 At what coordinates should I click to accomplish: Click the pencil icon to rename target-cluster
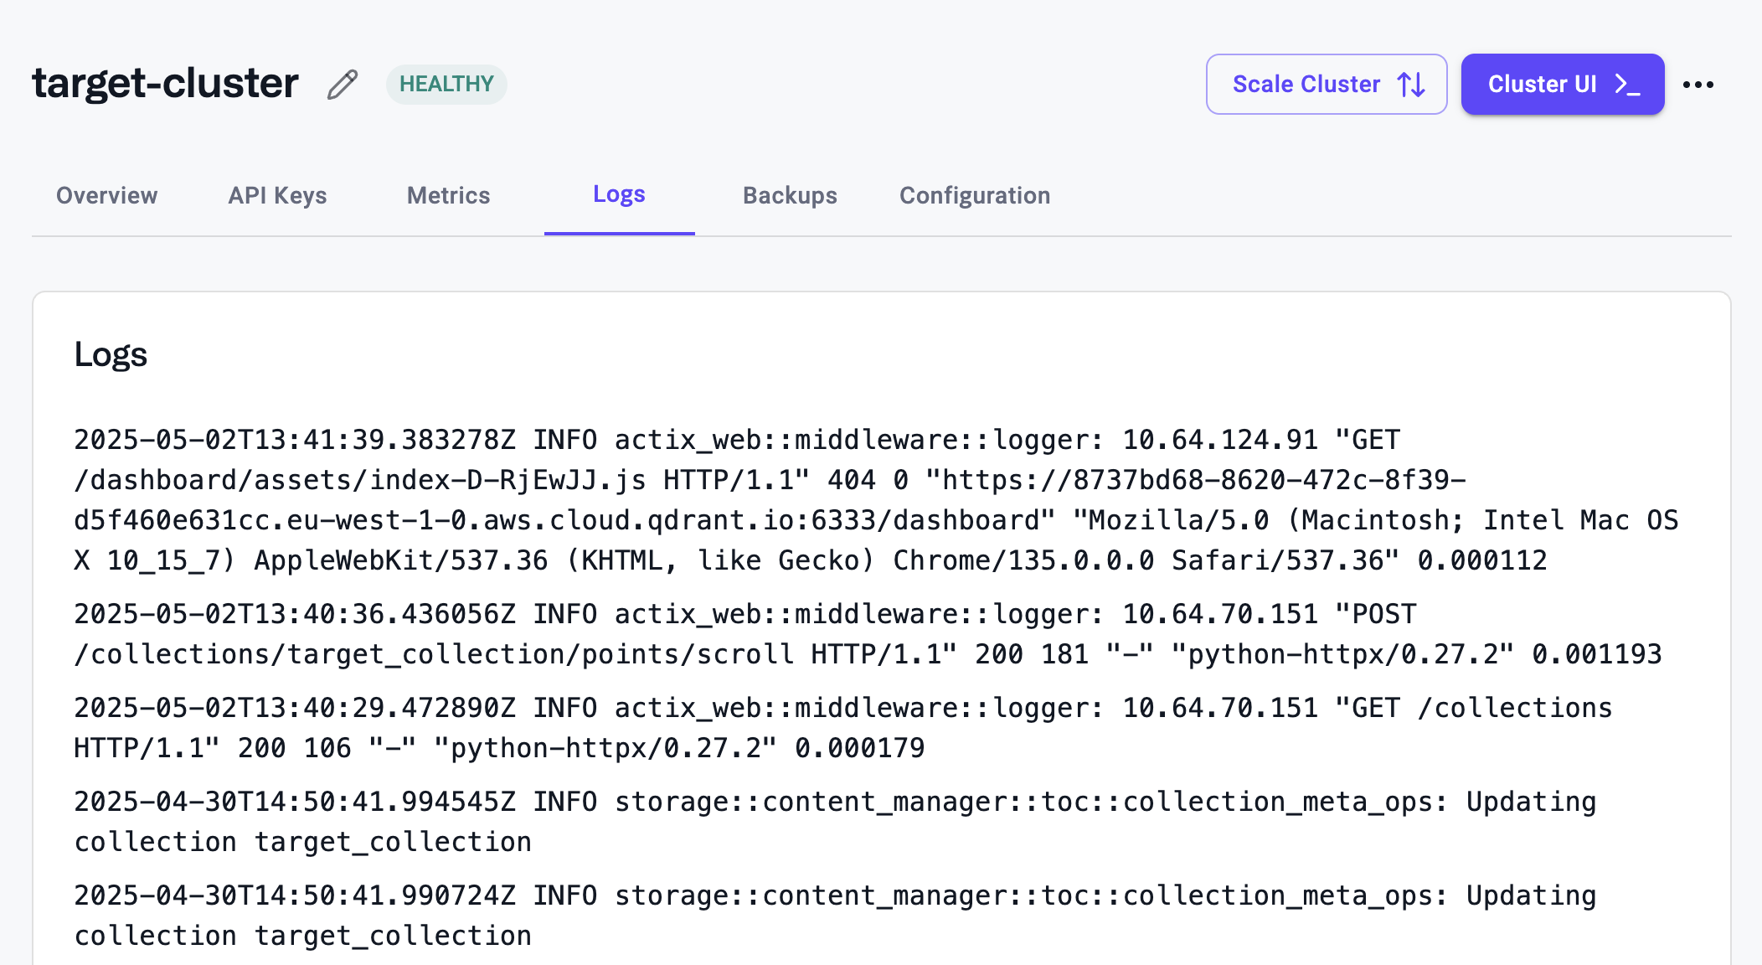(x=341, y=85)
